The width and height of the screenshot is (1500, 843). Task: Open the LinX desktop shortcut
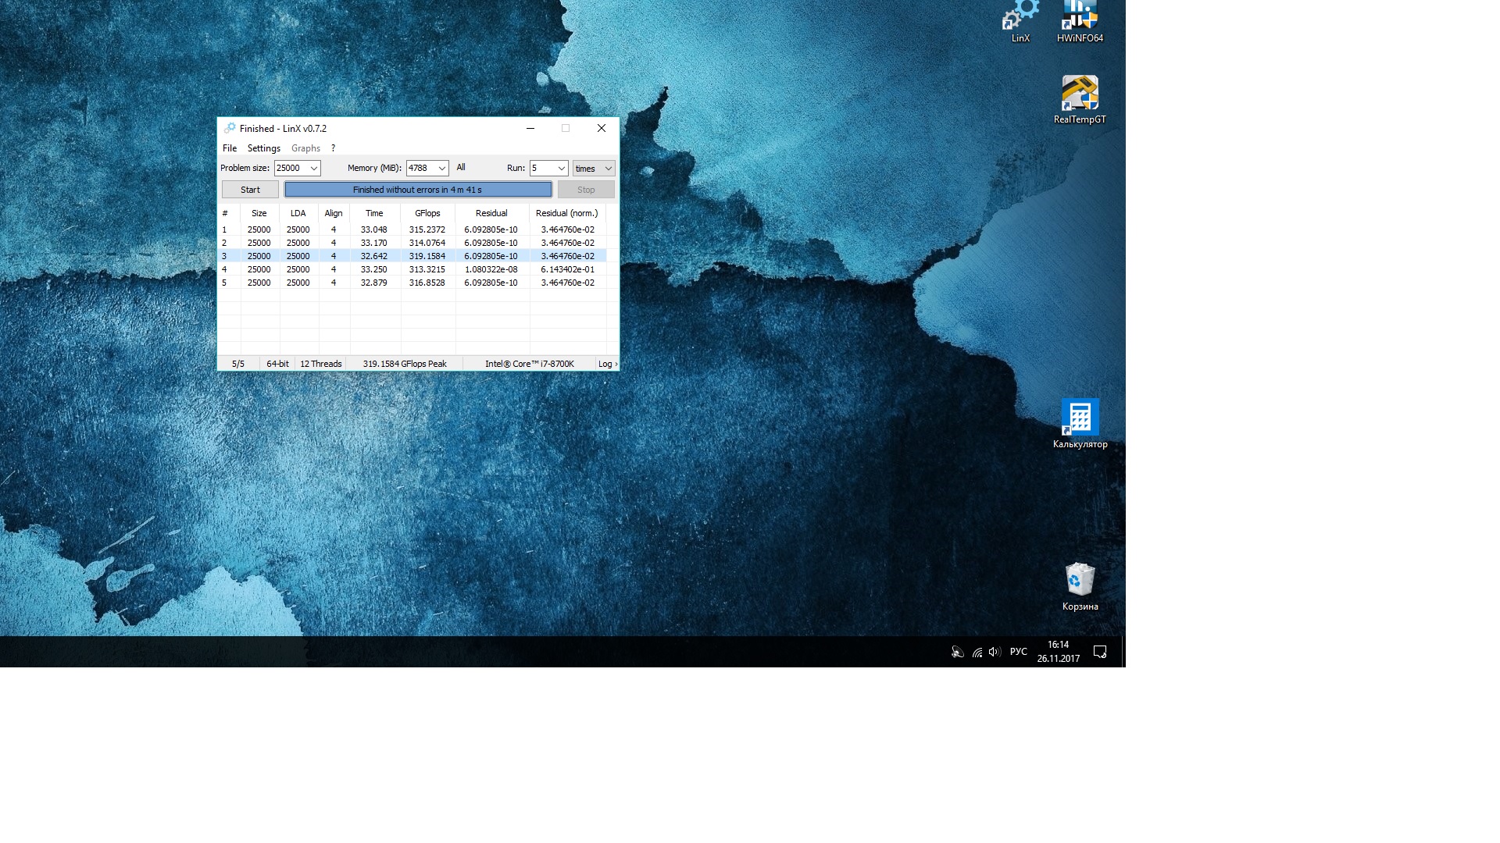(1020, 19)
